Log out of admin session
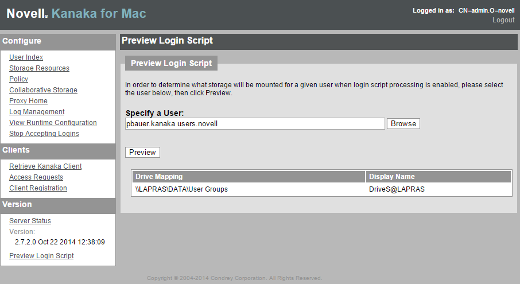 [503, 20]
